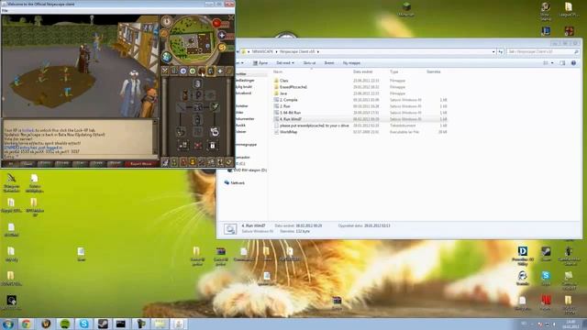Toggle run mode with the run orb
This screenshot has height=330, width=587.
pyautogui.click(x=222, y=48)
